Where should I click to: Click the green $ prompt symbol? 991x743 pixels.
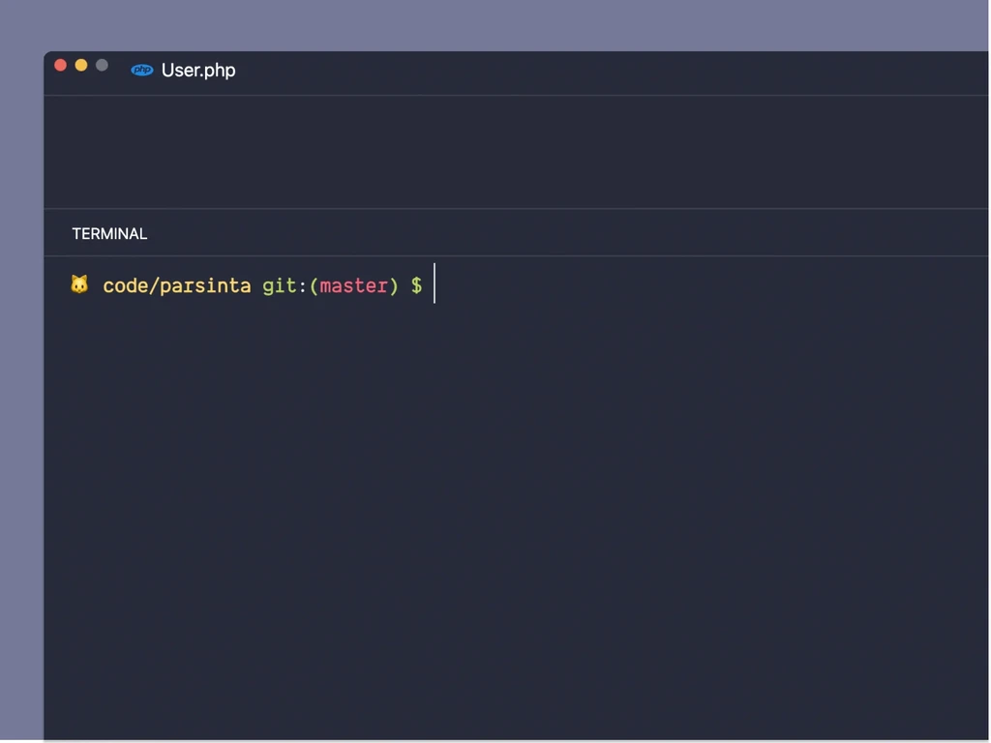(416, 285)
